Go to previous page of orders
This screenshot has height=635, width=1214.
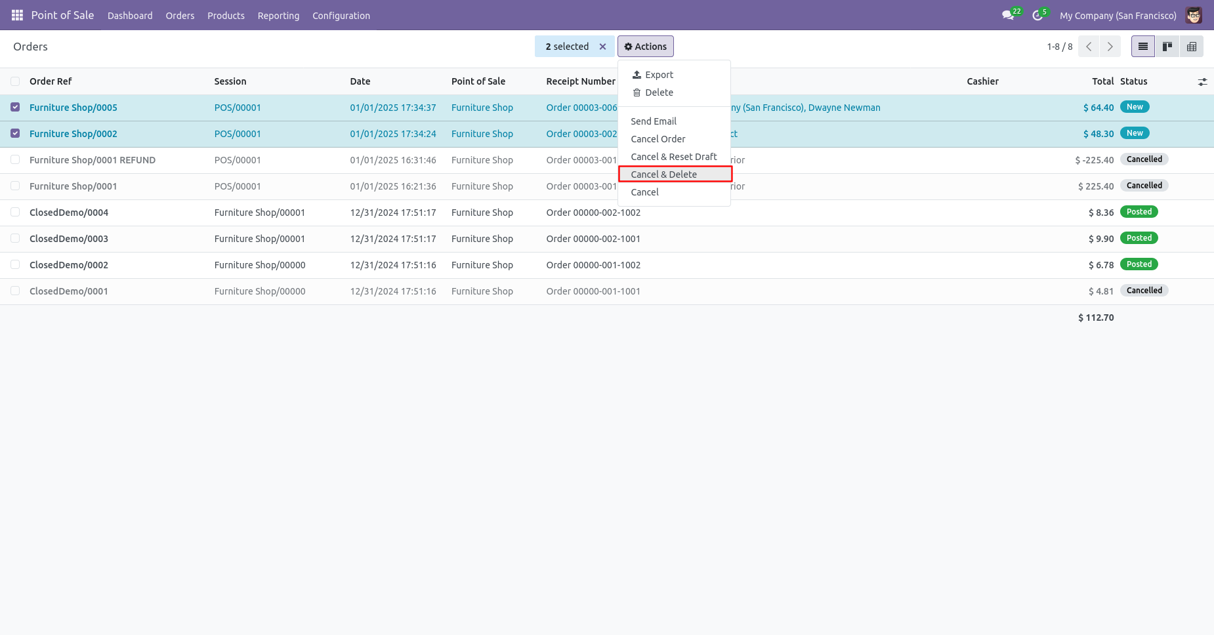click(1089, 47)
